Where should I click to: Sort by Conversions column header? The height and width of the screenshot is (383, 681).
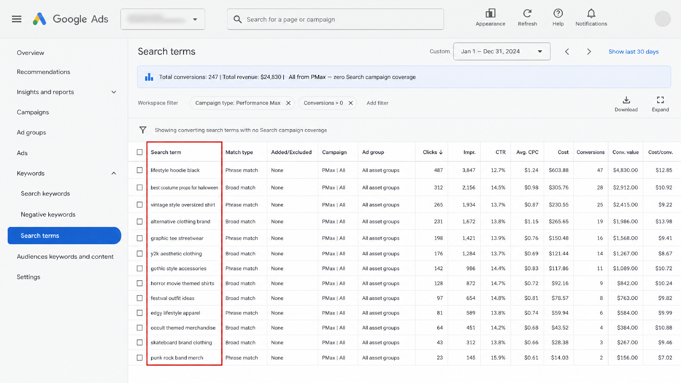590,152
